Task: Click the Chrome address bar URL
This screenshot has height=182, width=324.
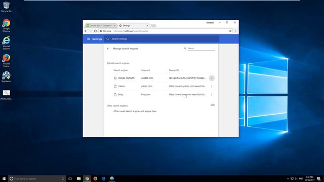Action: pos(131,31)
